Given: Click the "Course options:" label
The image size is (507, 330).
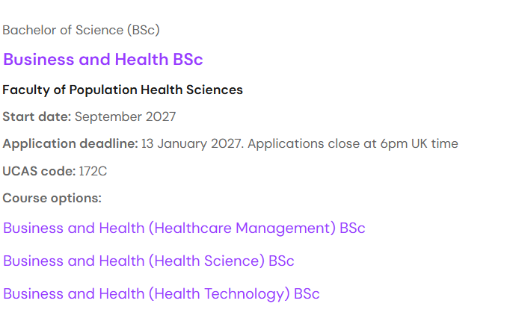Looking at the screenshot, I should pos(52,199).
